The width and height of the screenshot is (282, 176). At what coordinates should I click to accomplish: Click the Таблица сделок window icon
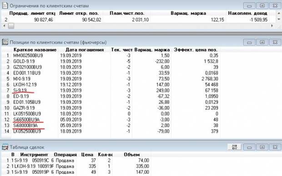5,147
